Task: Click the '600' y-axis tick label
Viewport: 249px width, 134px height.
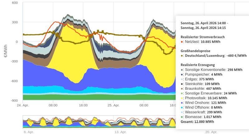Action: click(x=15, y=3)
